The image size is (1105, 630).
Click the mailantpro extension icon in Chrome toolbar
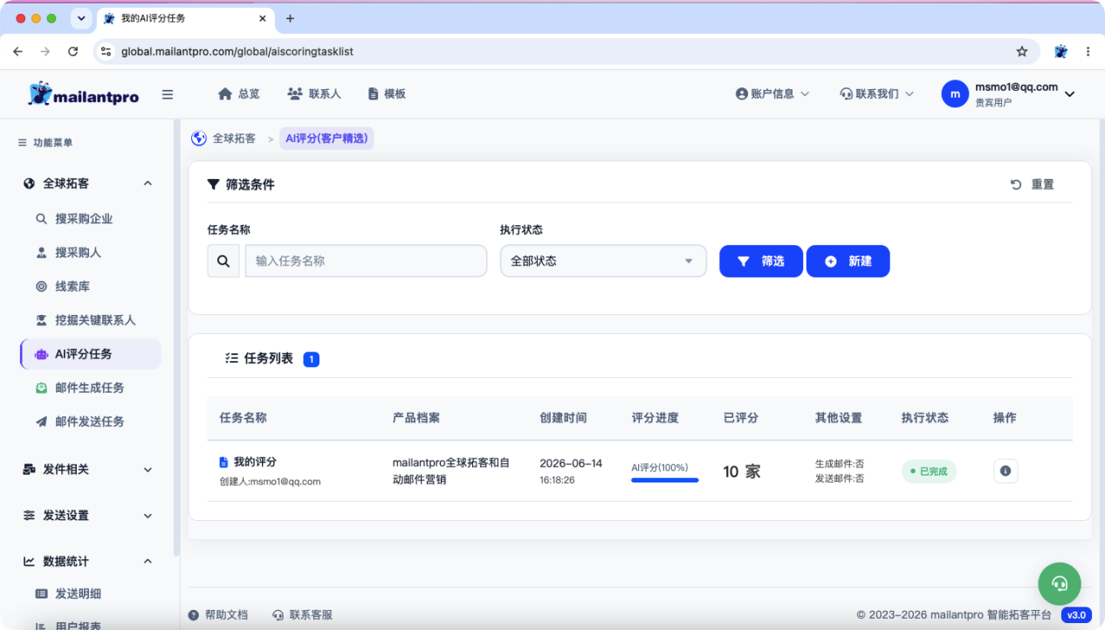pyautogui.click(x=1061, y=51)
